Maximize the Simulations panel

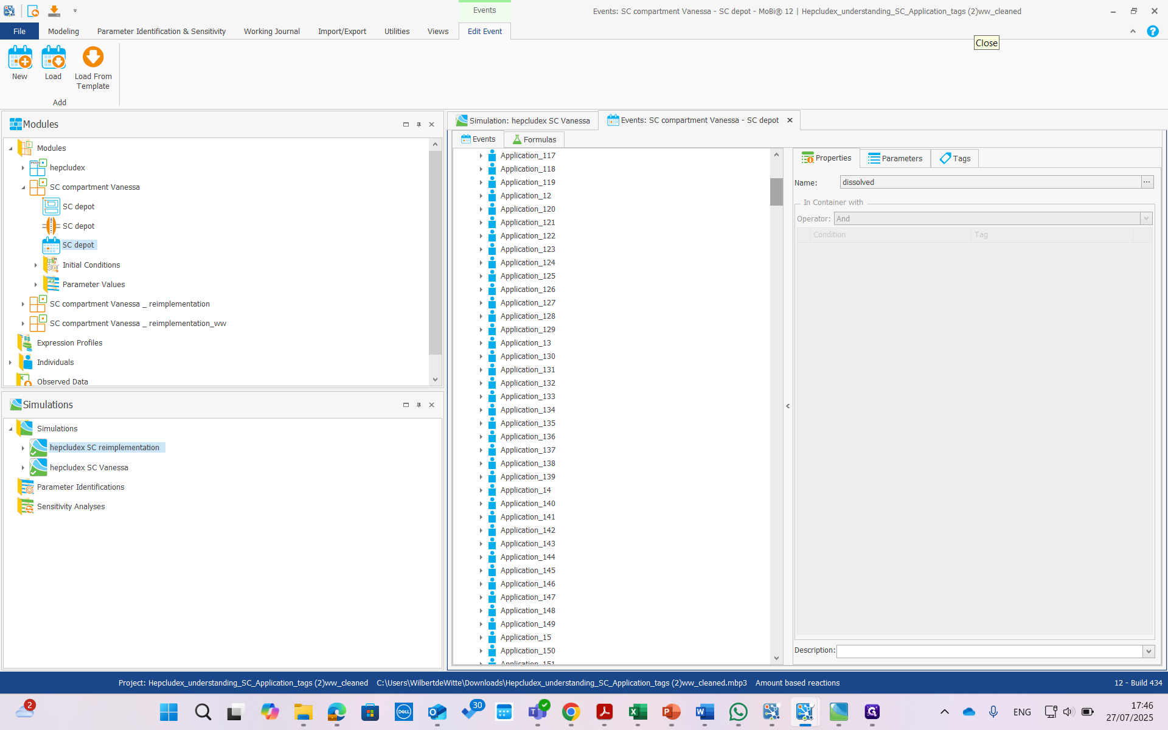406,405
